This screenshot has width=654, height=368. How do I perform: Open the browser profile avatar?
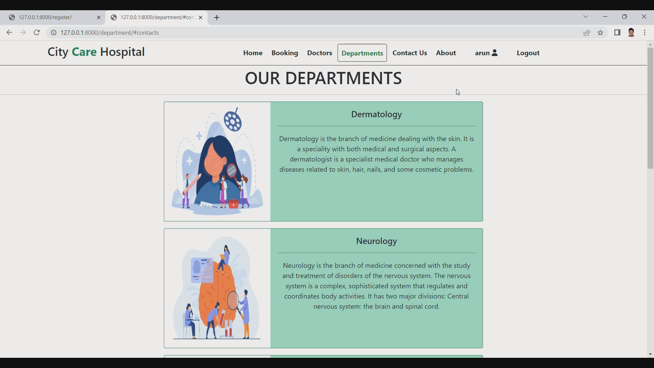632,32
